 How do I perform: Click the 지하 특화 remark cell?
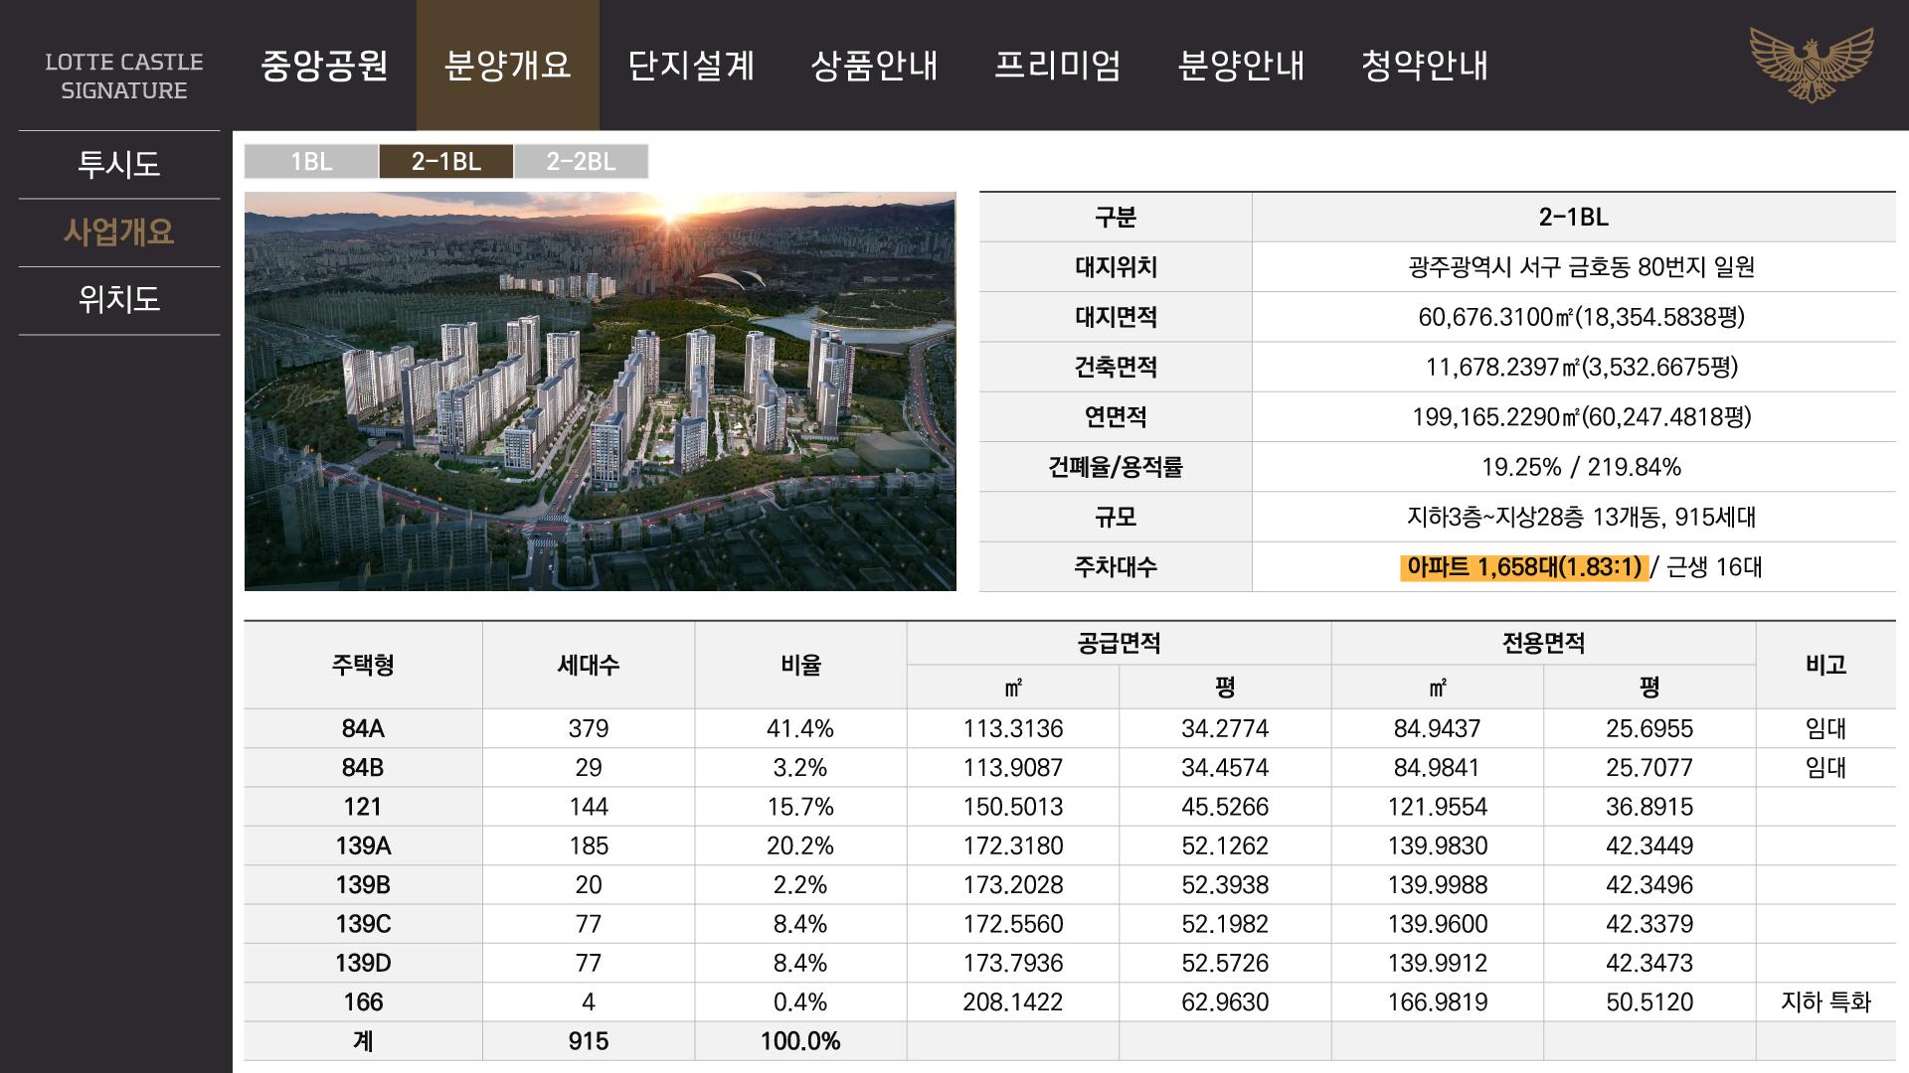click(x=1825, y=1001)
